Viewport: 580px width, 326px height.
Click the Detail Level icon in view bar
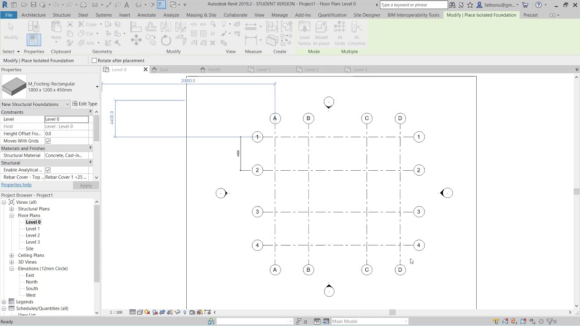pos(132,312)
